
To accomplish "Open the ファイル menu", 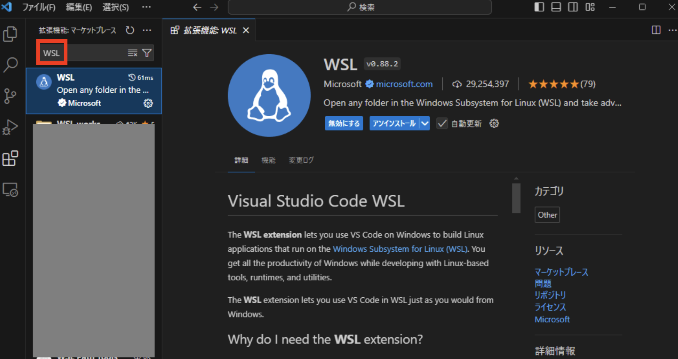I will 39,7.
